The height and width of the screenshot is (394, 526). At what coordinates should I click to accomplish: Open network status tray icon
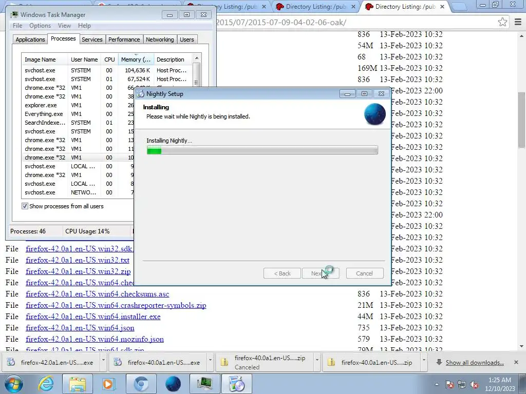[462, 384]
